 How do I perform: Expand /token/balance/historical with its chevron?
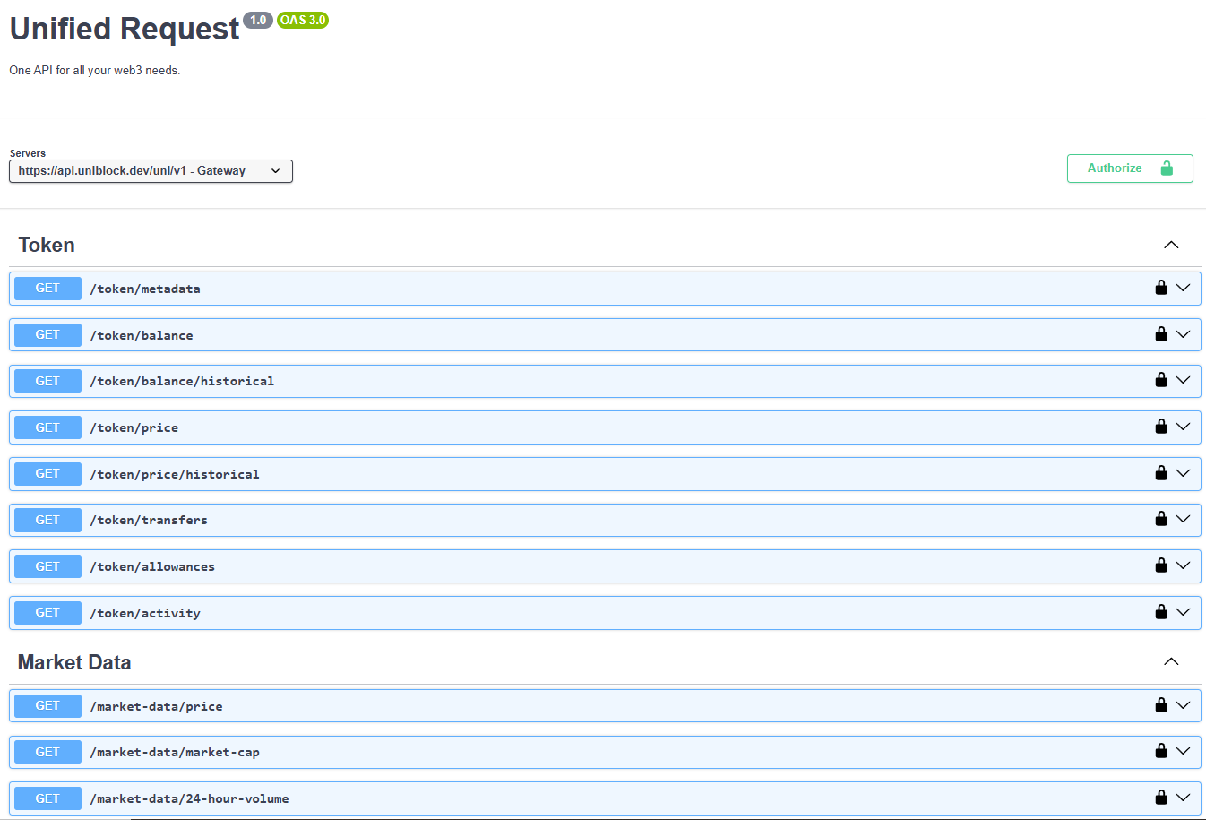[1183, 380]
